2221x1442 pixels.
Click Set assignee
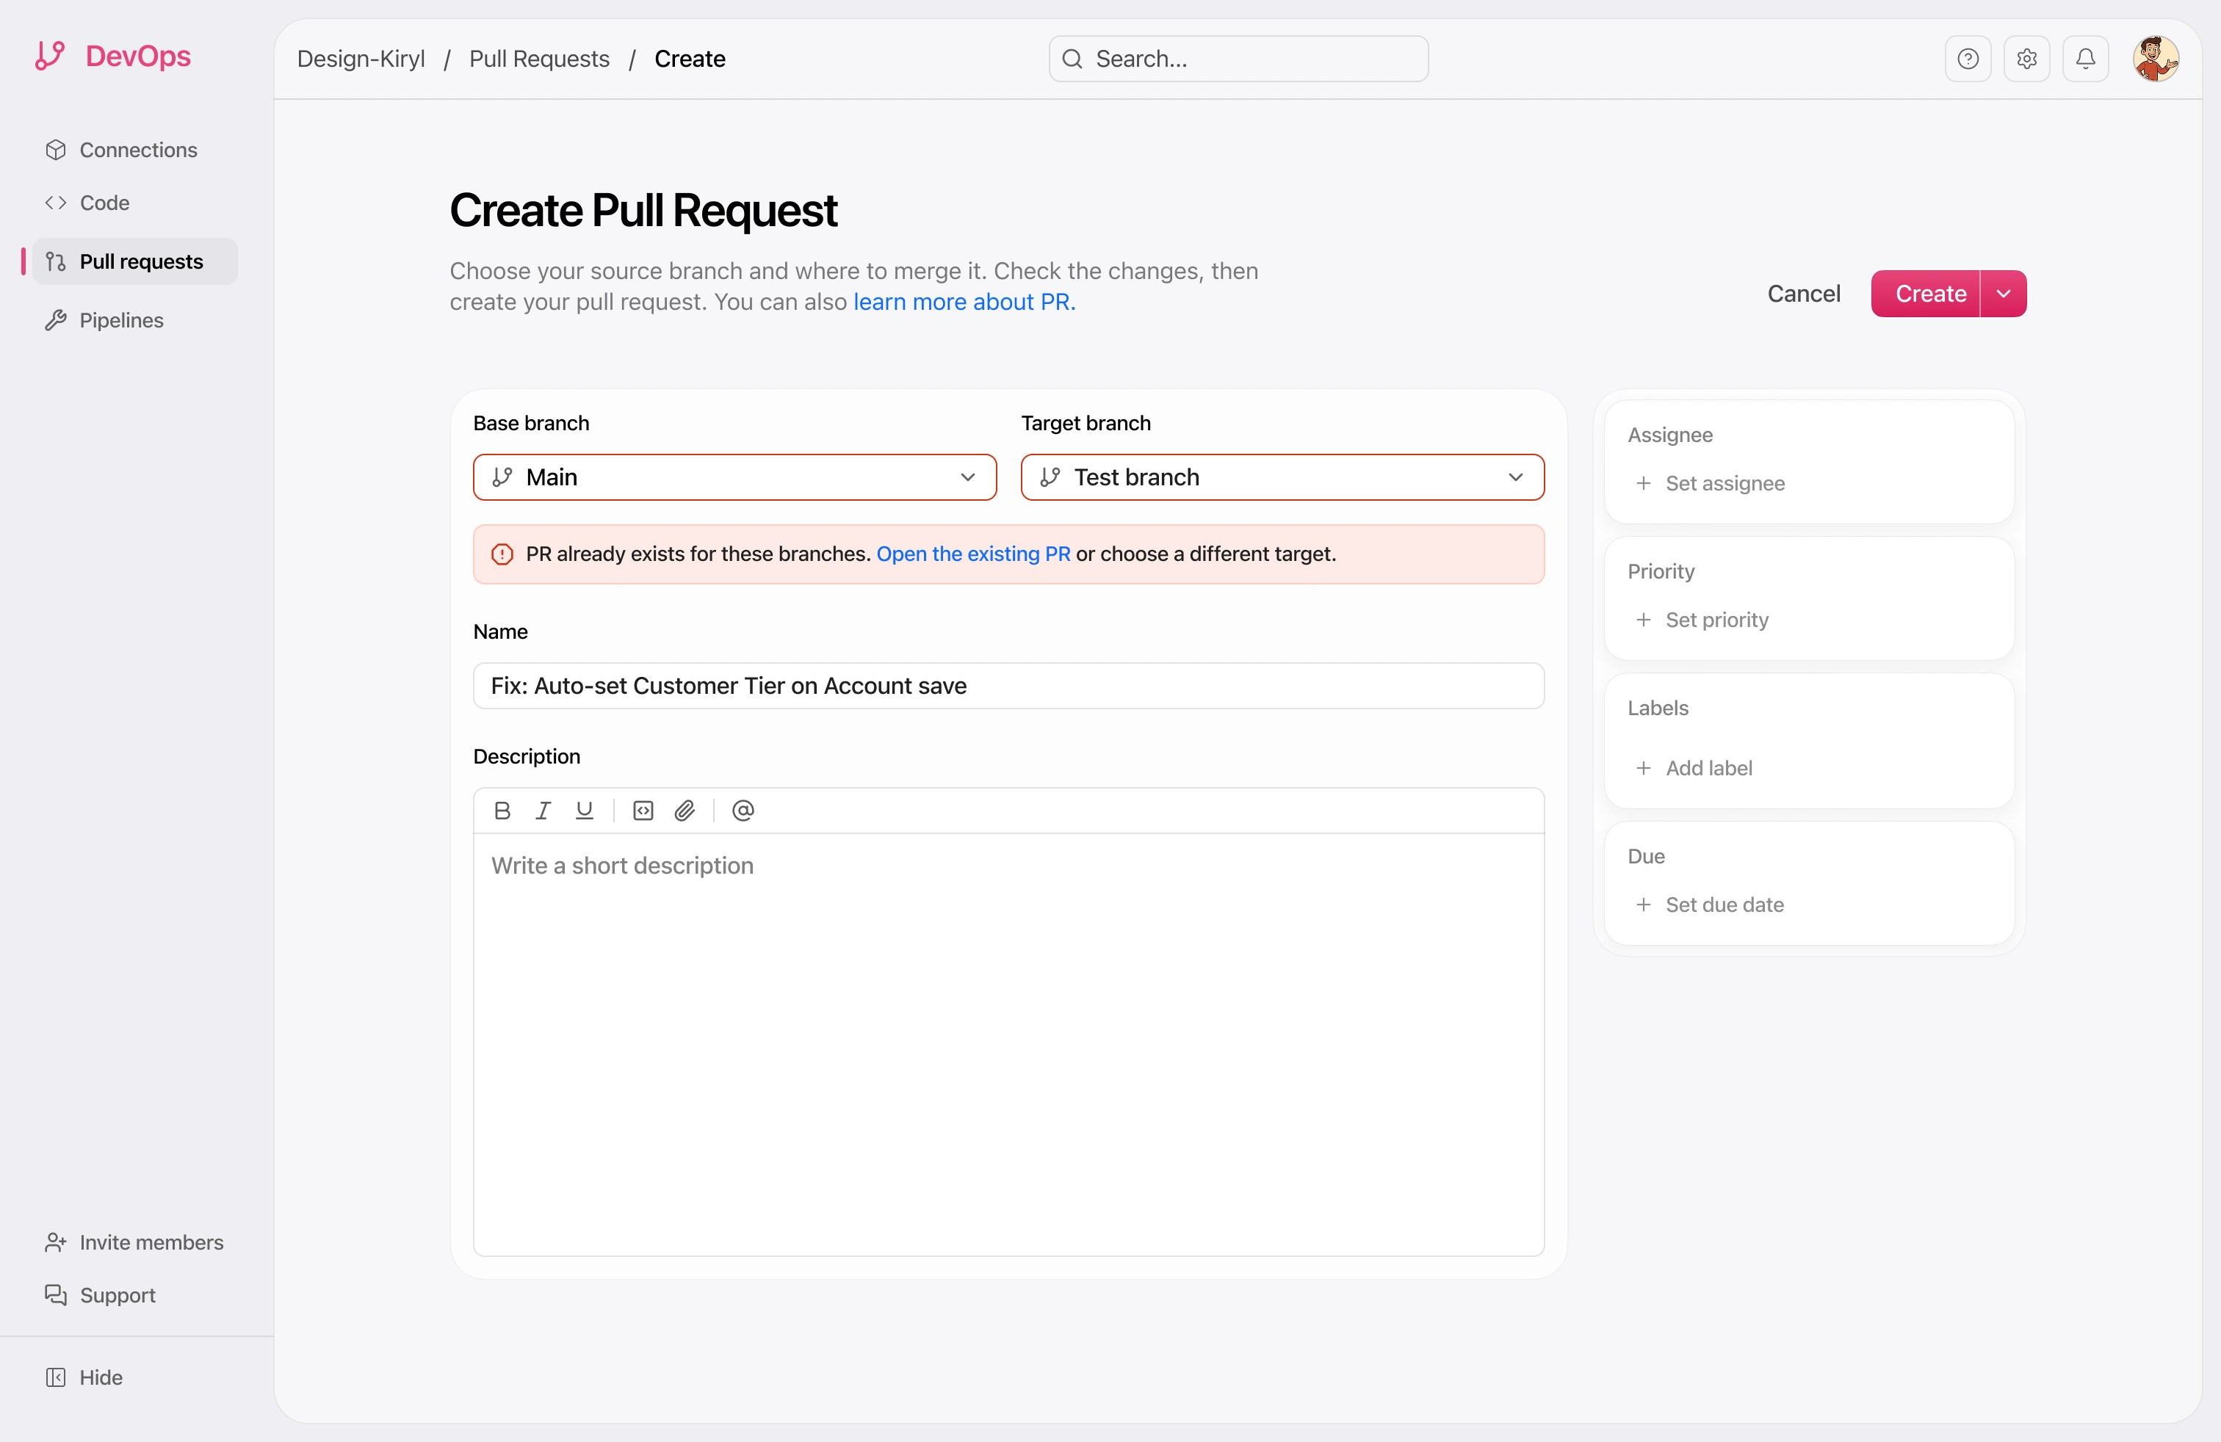click(x=1724, y=483)
